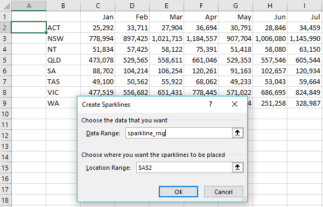This screenshot has width=323, height=207.
Task: Click the cell containing 33,711
Action: pos(132,27)
